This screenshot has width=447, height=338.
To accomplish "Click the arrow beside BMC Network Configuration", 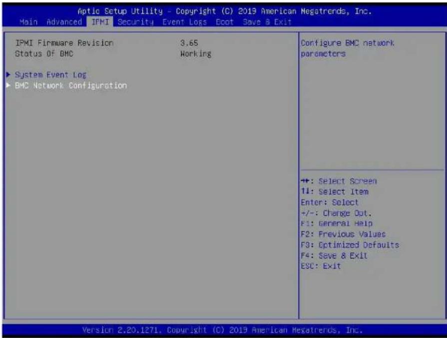I will (8, 85).
